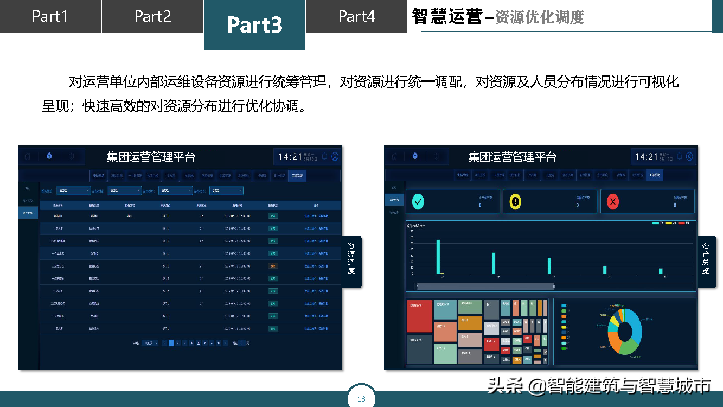The width and height of the screenshot is (723, 407).
Task: Click the previous page arrow in pagination
Action: pyautogui.click(x=164, y=343)
